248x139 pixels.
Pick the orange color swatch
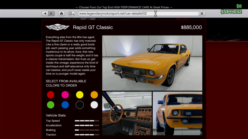[x=94, y=95]
